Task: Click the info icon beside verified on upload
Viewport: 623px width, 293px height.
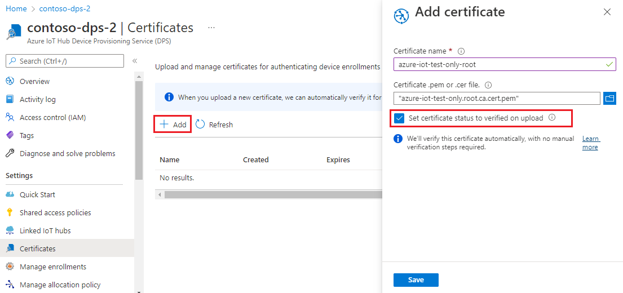Action: click(552, 118)
